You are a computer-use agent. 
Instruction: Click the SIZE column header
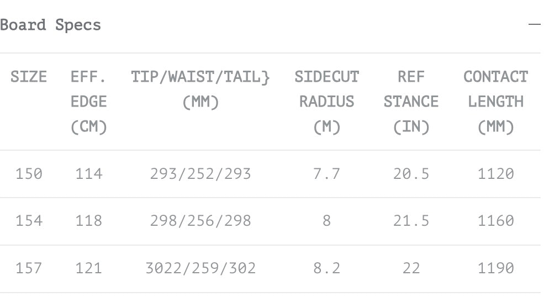tap(29, 77)
